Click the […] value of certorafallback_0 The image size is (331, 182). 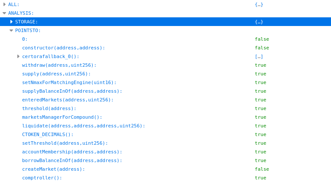coord(259,56)
